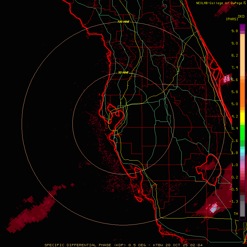Viewport: 247px width, 247px height.
Task: Click the 1.0 scale label
Action: tap(235, 165)
